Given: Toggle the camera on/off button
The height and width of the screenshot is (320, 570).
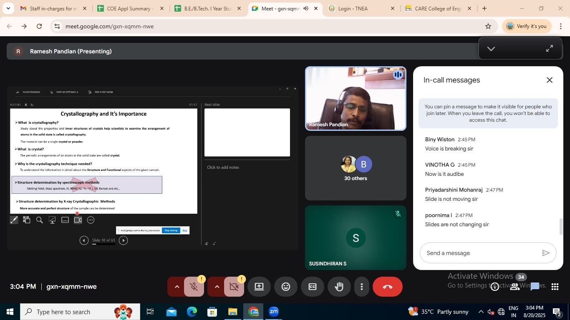Looking at the screenshot, I should coord(234,287).
